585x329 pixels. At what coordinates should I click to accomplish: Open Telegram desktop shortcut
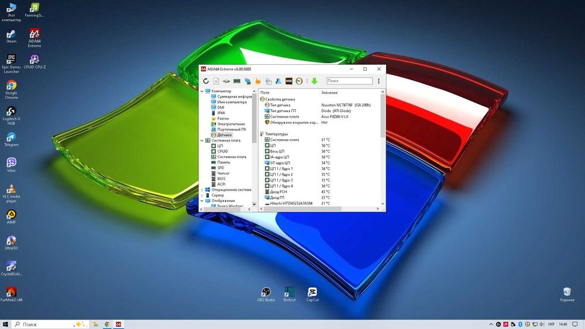11,139
